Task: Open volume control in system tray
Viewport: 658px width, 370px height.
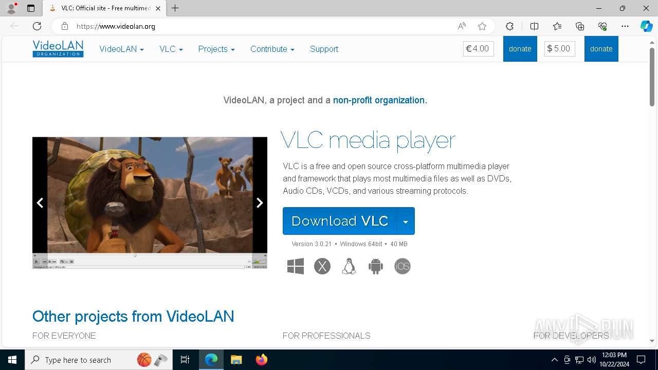Action: click(591, 360)
